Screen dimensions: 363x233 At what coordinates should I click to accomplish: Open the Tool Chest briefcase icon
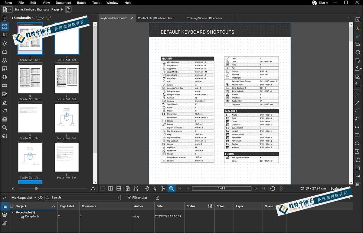(x=5, y=52)
